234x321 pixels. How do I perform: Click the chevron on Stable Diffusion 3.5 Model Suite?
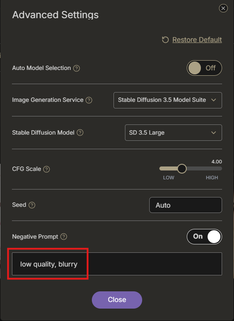(x=214, y=100)
